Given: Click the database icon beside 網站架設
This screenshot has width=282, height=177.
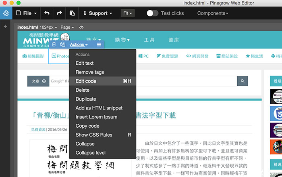Looking at the screenshot, I should [x=218, y=56].
